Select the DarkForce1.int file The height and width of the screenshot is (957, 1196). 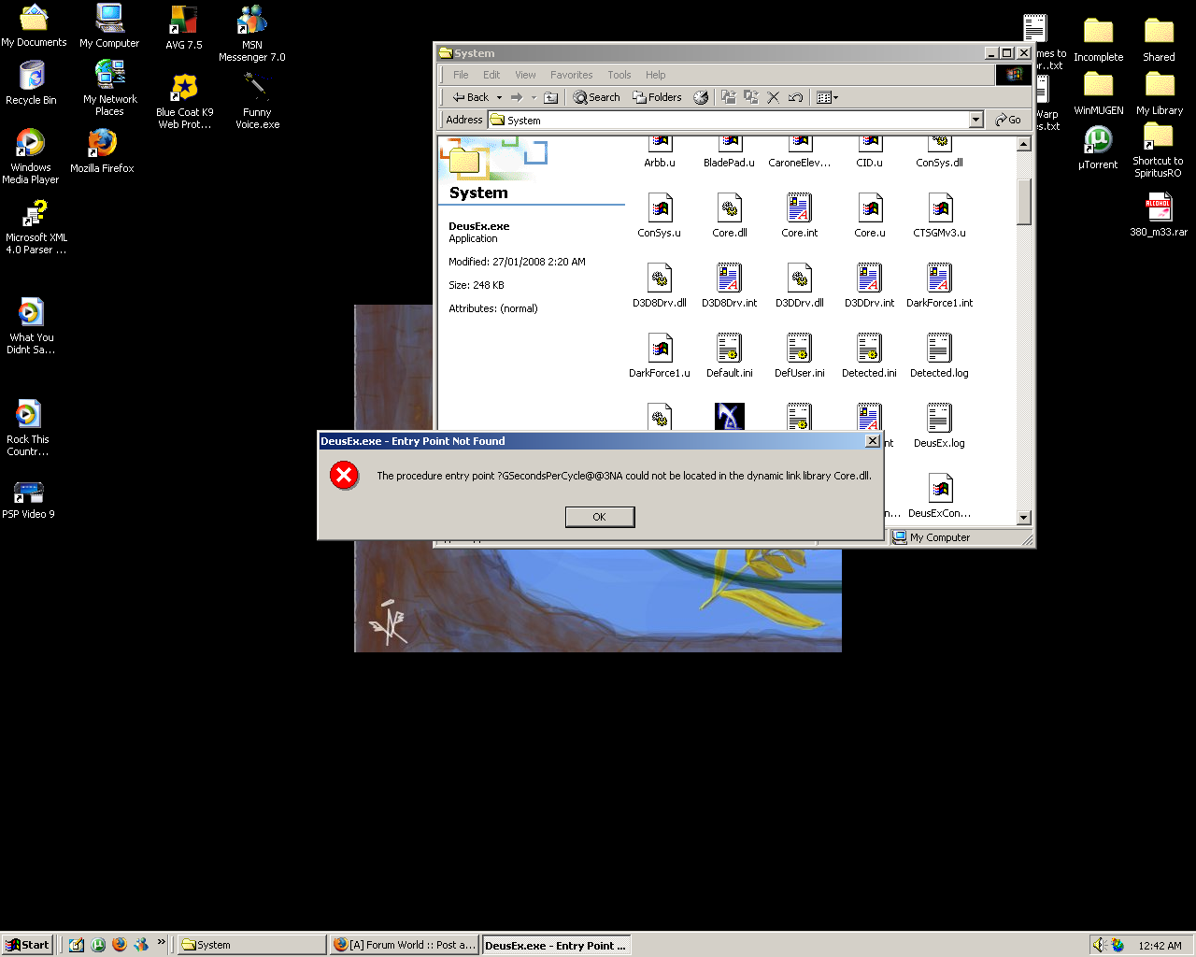pos(940,286)
